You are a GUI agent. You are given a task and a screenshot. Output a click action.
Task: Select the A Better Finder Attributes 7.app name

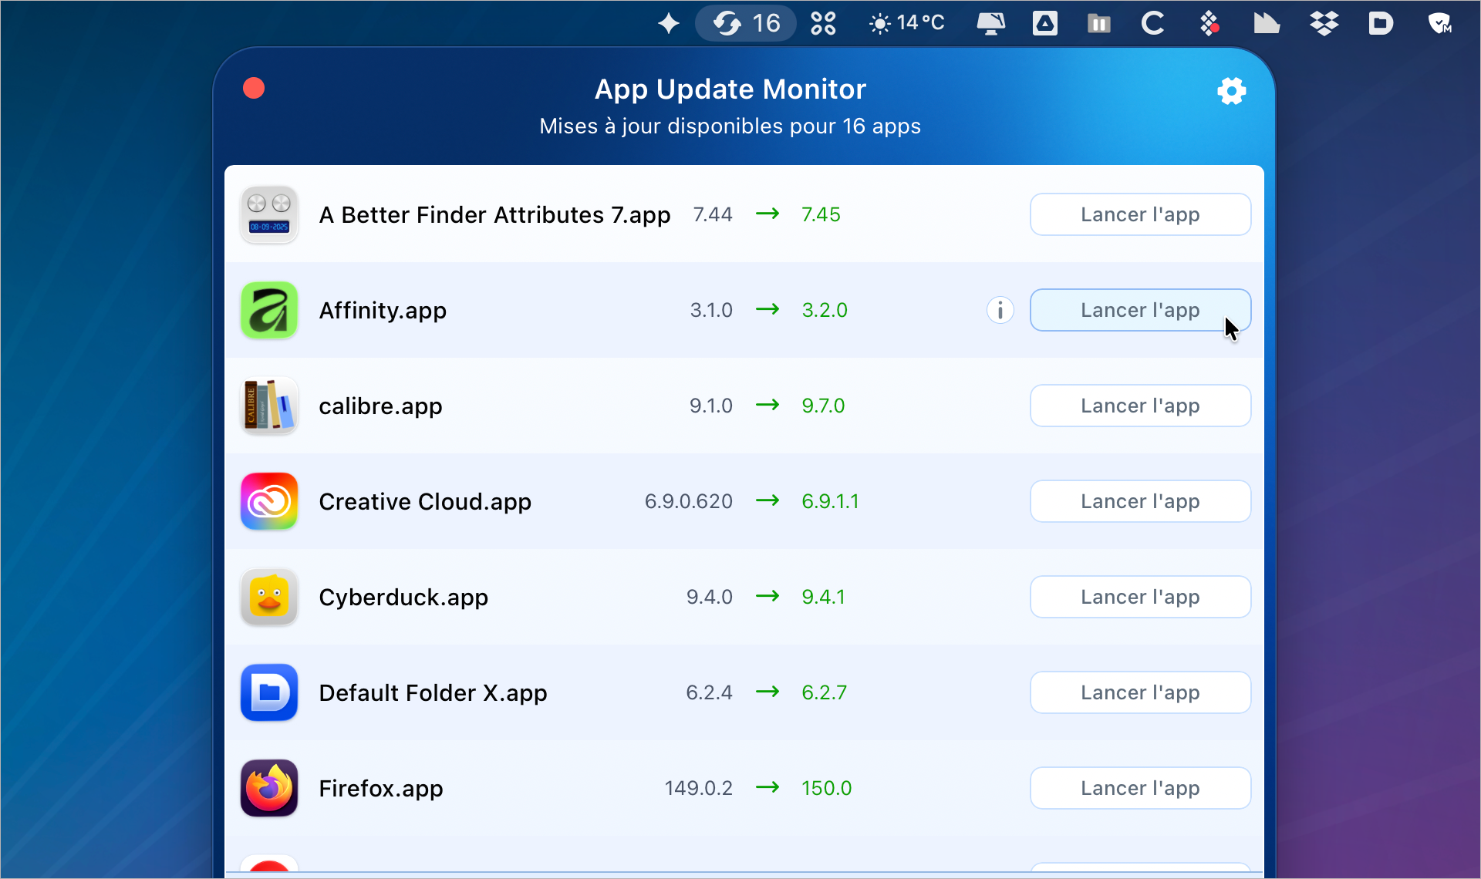pyautogui.click(x=494, y=215)
